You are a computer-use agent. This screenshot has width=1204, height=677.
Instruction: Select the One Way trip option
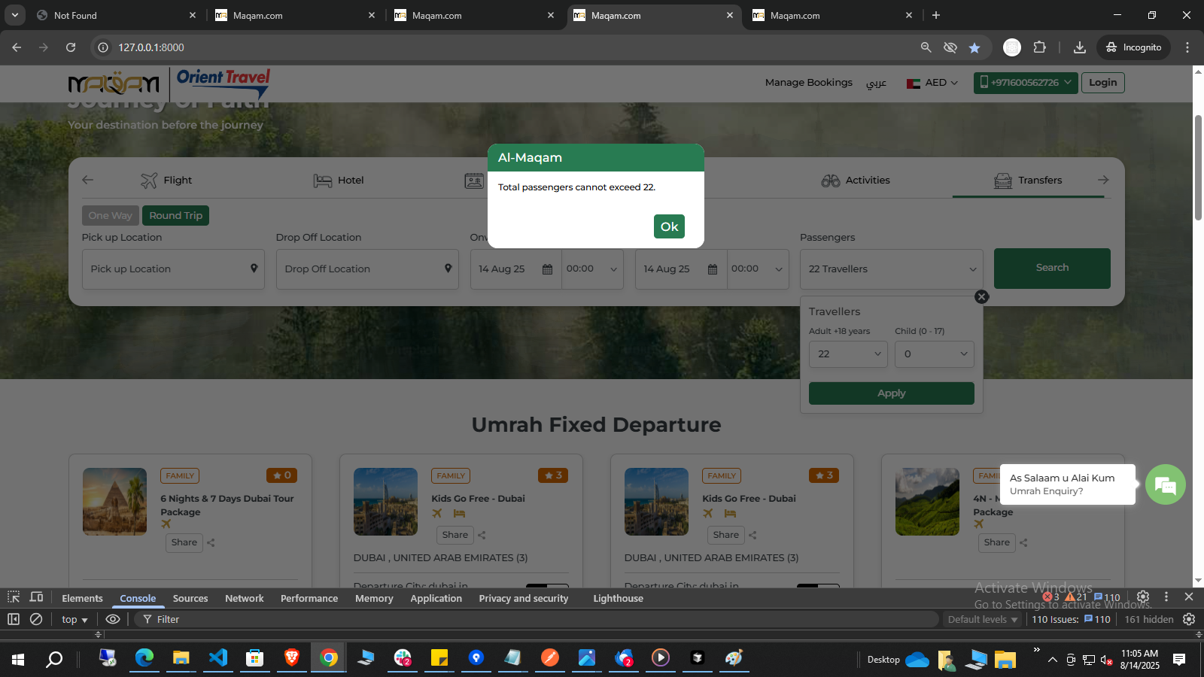(110, 216)
